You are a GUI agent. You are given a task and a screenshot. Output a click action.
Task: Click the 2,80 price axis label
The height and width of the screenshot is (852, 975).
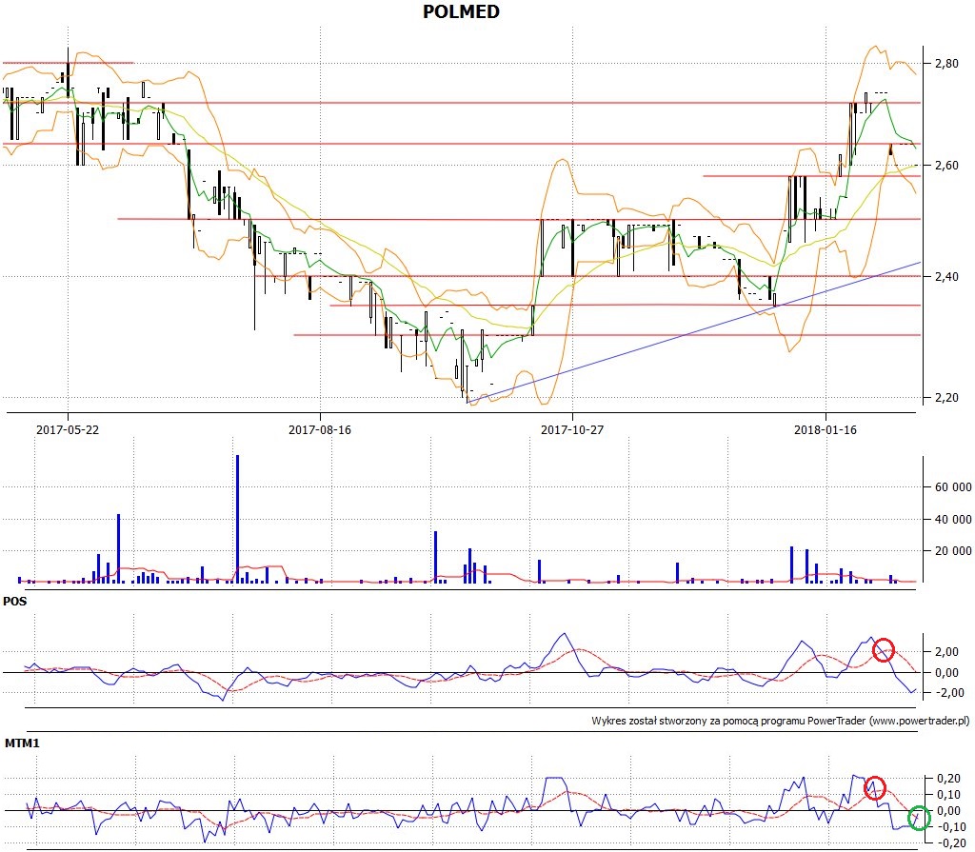point(945,63)
